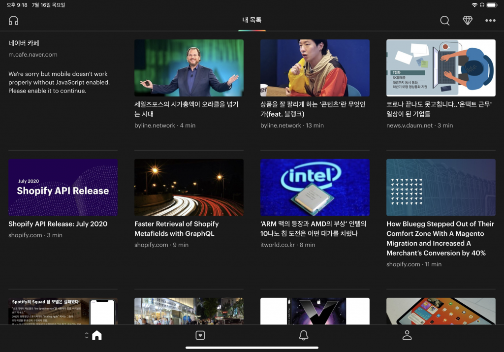Open the Listen headphones player

[x=13, y=21]
